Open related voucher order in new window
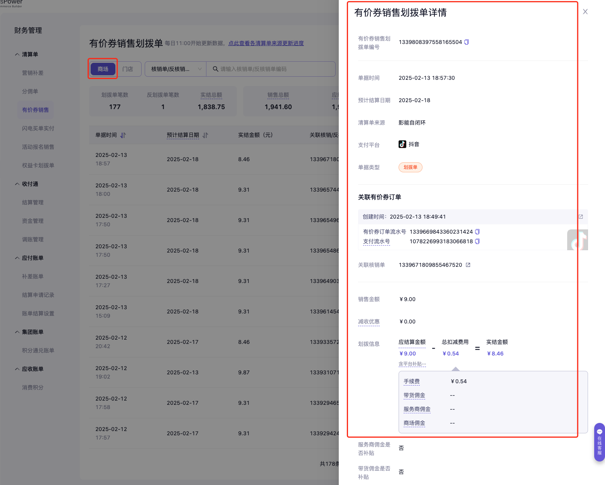Image resolution: width=605 pixels, height=485 pixels. [581, 217]
